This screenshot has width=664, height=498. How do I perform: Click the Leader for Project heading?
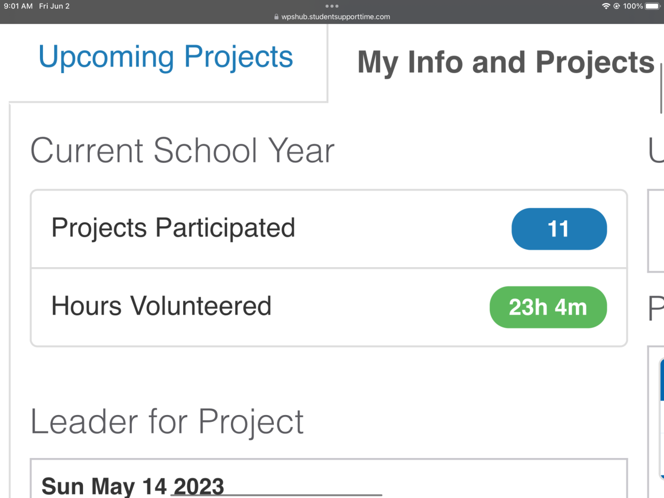point(167,421)
